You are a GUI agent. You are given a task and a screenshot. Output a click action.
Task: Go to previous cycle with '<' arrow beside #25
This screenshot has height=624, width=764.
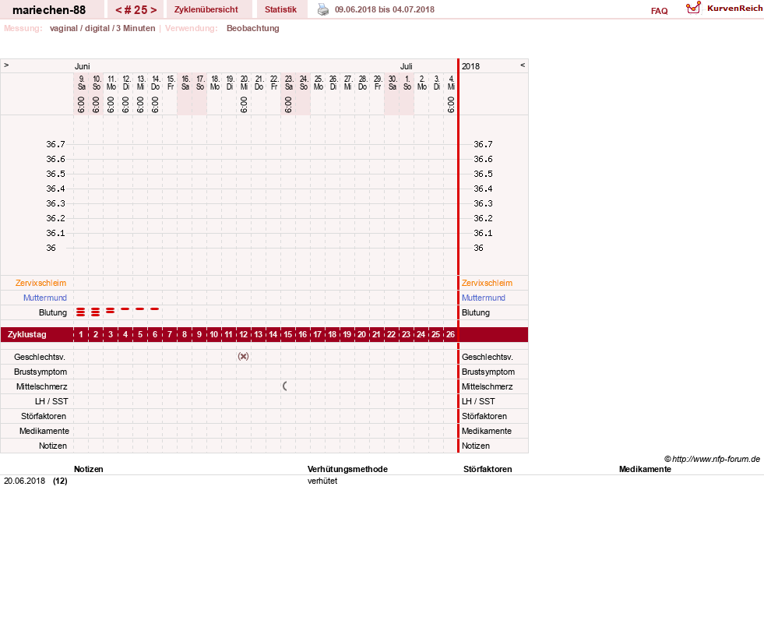pyautogui.click(x=118, y=10)
